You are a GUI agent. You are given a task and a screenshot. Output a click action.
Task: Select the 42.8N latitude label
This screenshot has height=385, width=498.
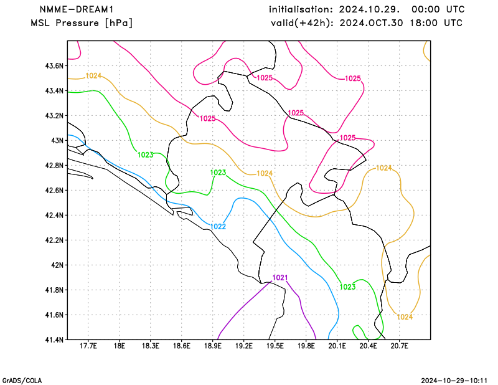click(54, 166)
